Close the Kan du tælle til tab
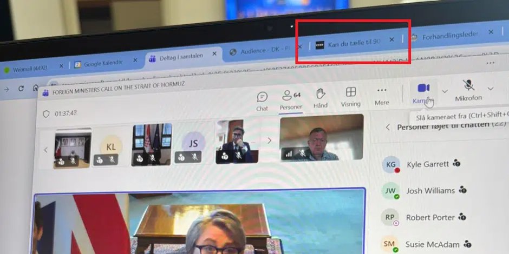This screenshot has width=509, height=254. click(391, 40)
